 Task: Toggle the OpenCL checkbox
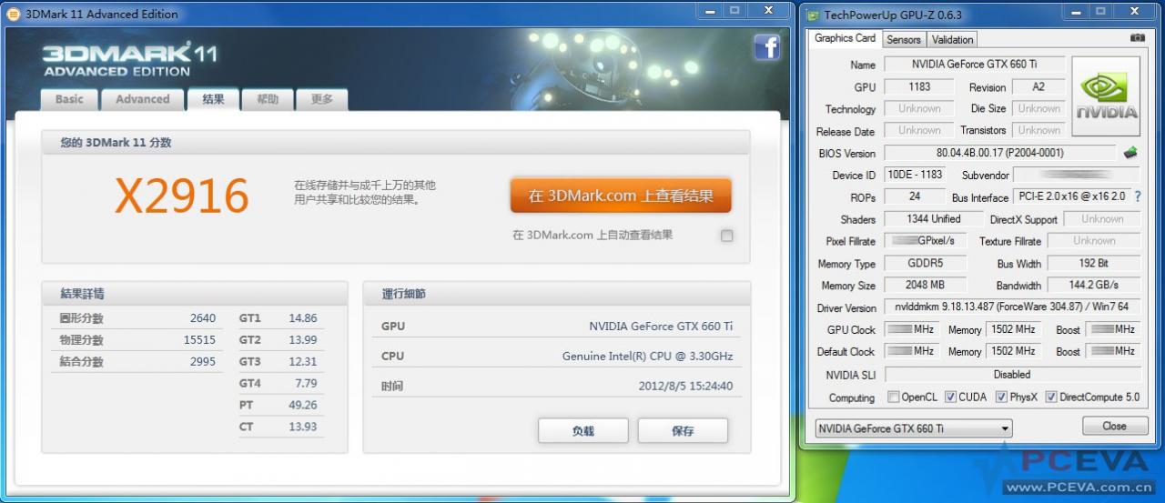(x=893, y=397)
